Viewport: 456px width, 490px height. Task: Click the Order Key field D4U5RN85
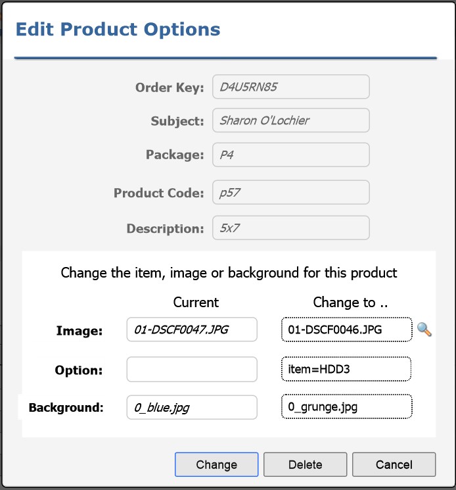[x=290, y=87]
